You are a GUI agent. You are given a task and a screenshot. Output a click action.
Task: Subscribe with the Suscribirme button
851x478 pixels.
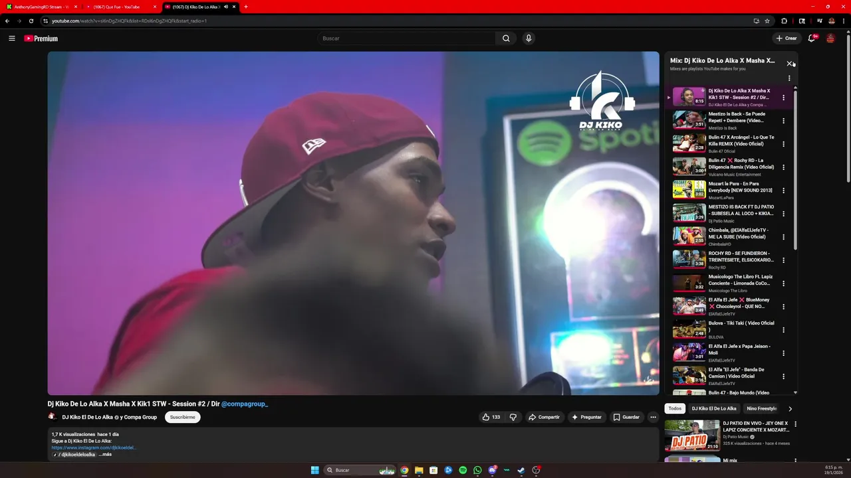(182, 417)
